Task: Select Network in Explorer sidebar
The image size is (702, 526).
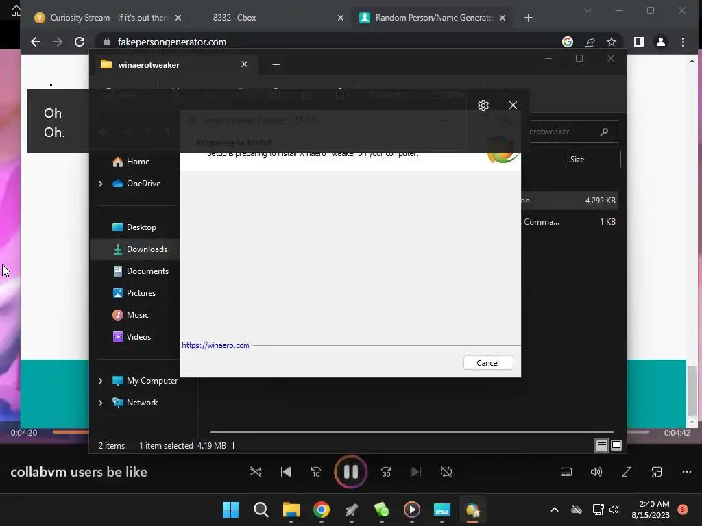Action: 135,403
